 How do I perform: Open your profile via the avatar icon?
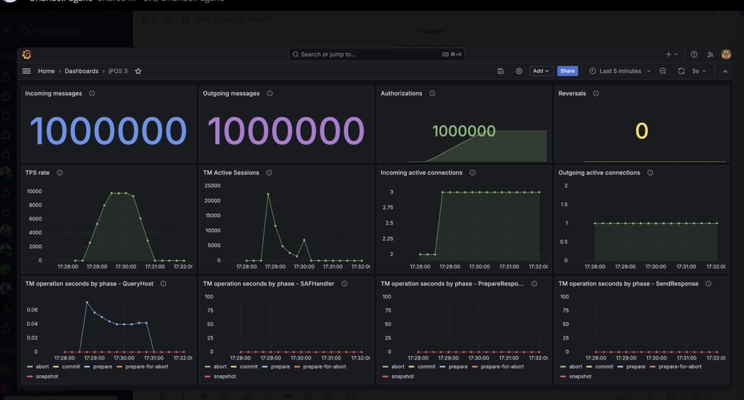pos(726,55)
